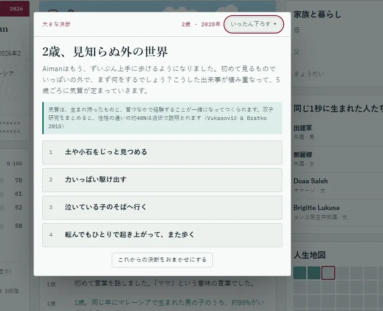383x311 pixels.
Task: Choose 転んでもひとりで起き上がって、また歩く
Action: [162, 235]
